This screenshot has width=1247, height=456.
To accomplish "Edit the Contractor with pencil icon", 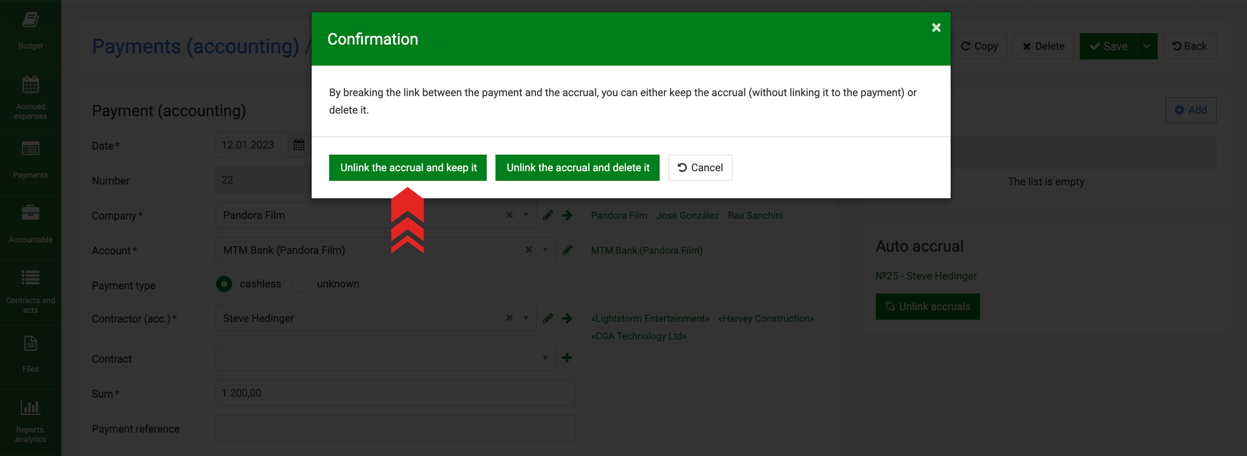I will [x=548, y=318].
